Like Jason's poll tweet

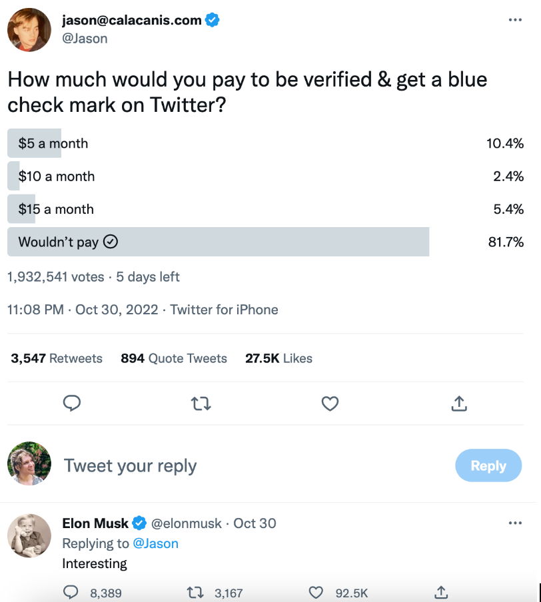(x=330, y=403)
